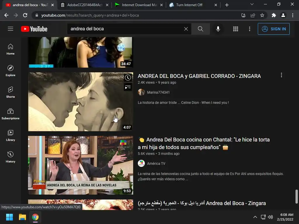Screen dimensions: 299x224
Task: Switch to the AdobeCC201464BitAct tab
Action: point(85,5)
